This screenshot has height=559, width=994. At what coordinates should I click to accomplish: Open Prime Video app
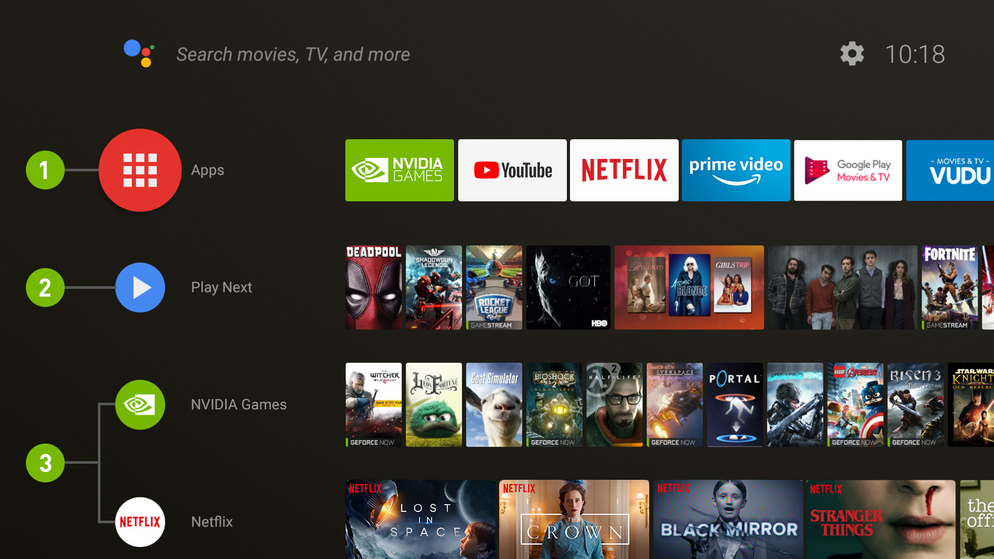tap(735, 170)
